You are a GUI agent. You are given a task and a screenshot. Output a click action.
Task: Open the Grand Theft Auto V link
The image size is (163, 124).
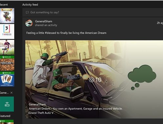(41, 113)
